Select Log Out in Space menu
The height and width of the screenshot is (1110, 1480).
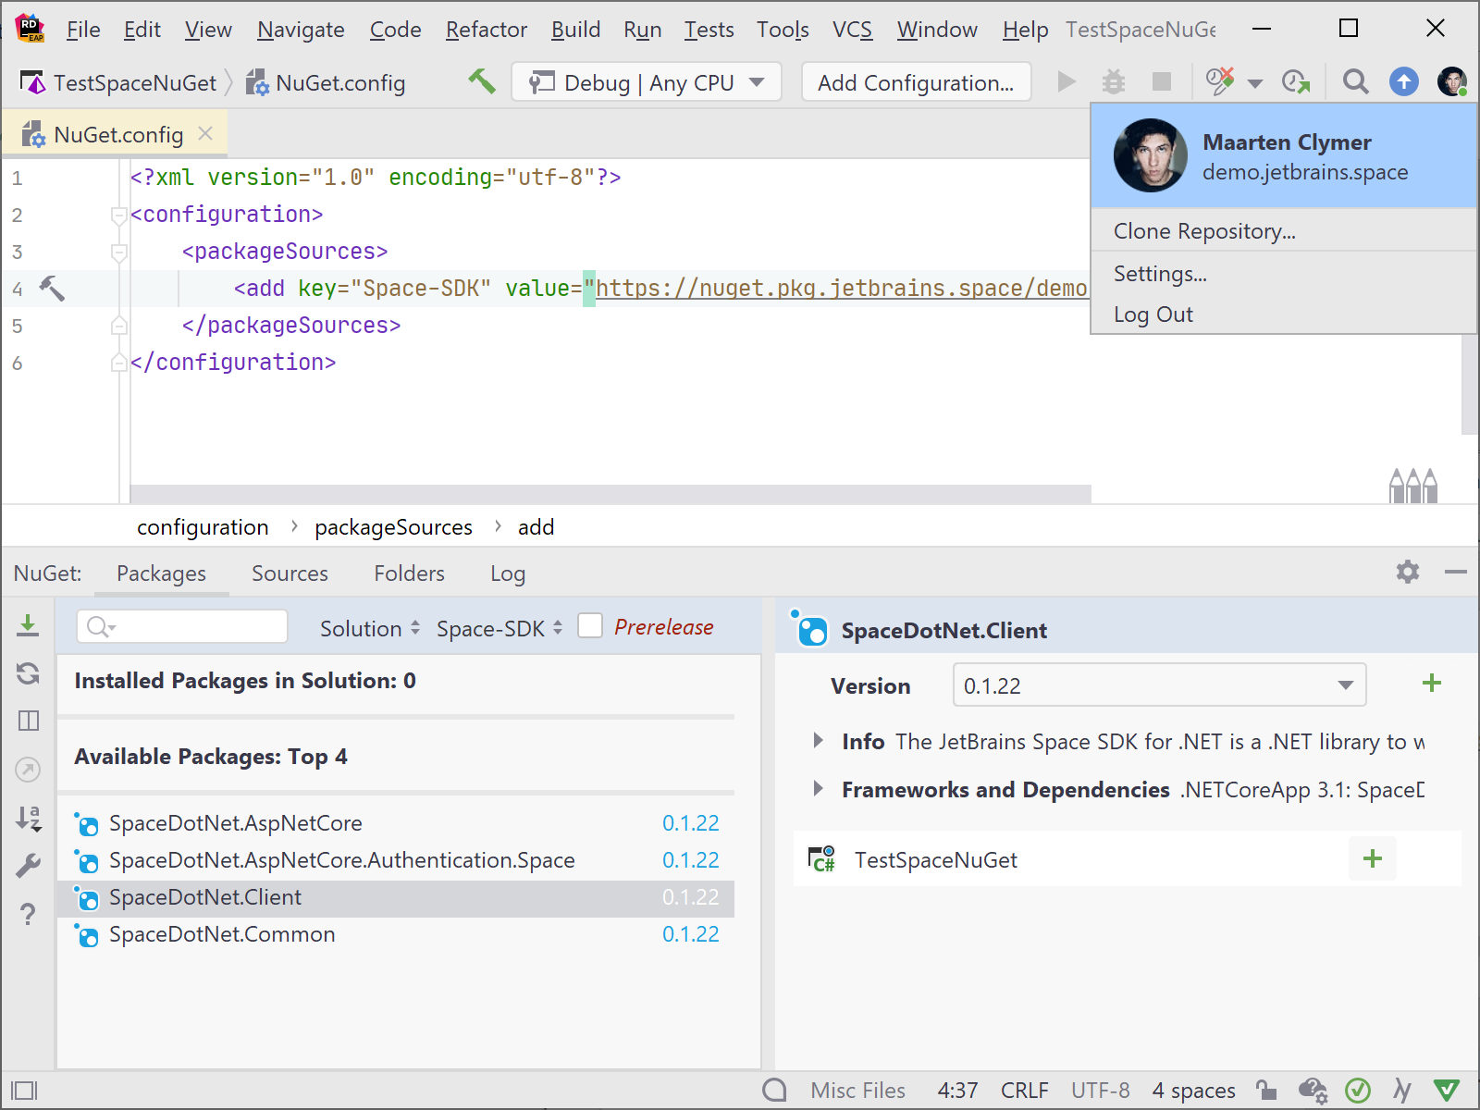point(1284,314)
